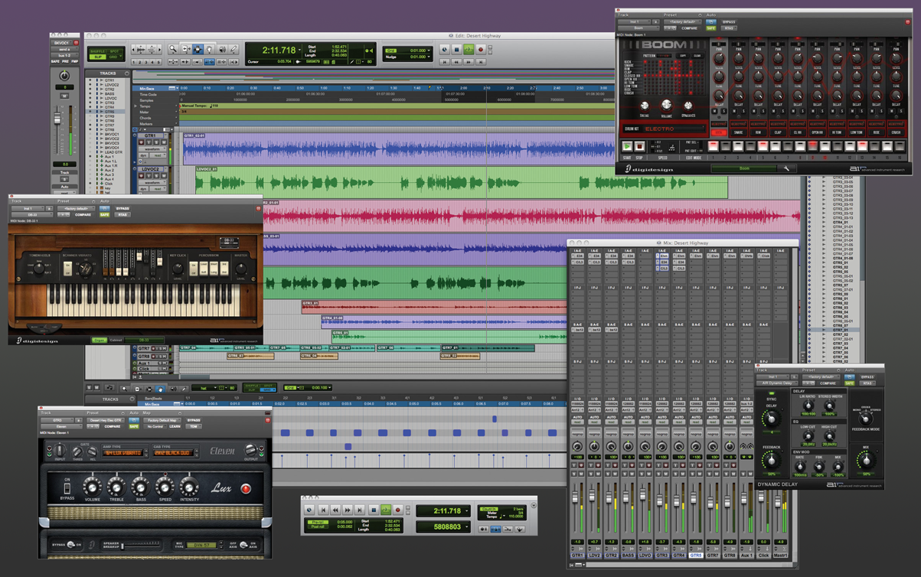Click Boom's red Stop button
The width and height of the screenshot is (921, 577).
coord(639,146)
